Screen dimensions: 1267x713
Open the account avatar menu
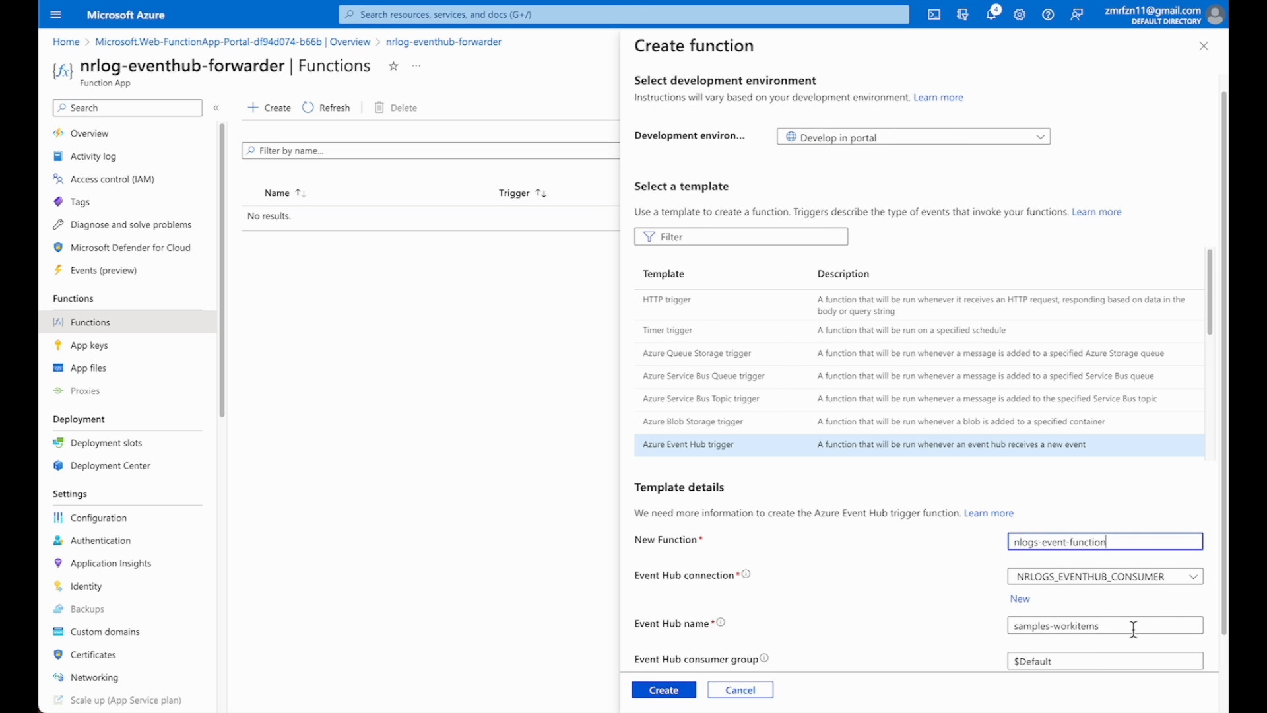[x=1216, y=15]
